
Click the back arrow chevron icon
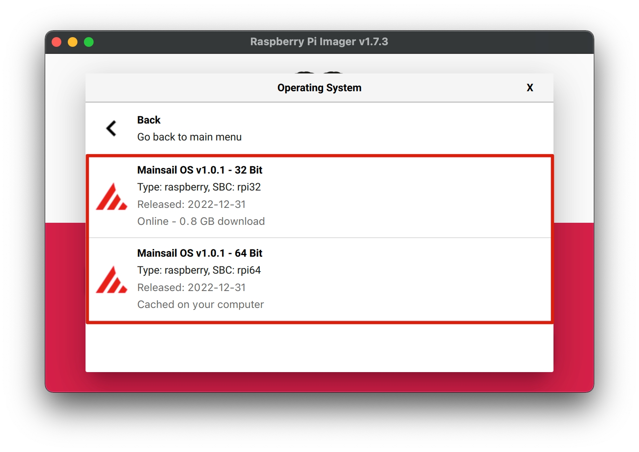pos(111,128)
